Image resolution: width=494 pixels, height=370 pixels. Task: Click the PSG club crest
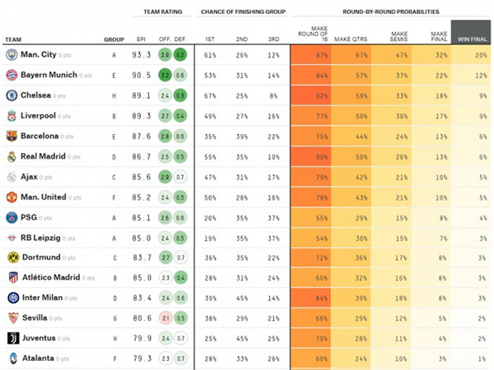pyautogui.click(x=12, y=218)
